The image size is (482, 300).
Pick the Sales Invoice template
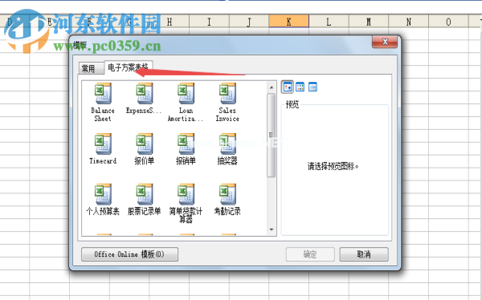[227, 93]
